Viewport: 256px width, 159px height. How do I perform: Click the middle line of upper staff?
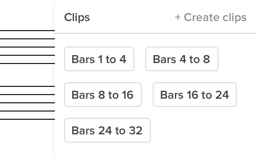point(27,47)
